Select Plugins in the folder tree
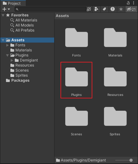The image size is (138, 164). pos(22,55)
